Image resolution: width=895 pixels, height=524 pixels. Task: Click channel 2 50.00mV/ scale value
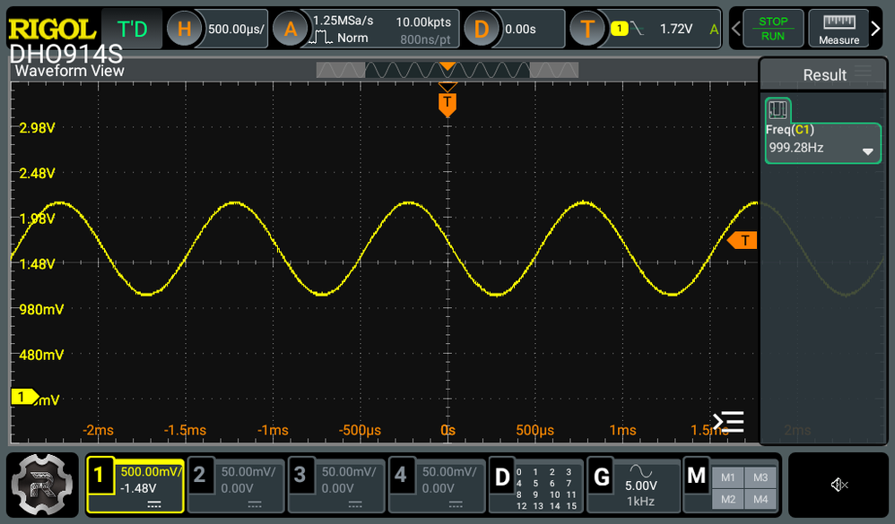pos(248,471)
